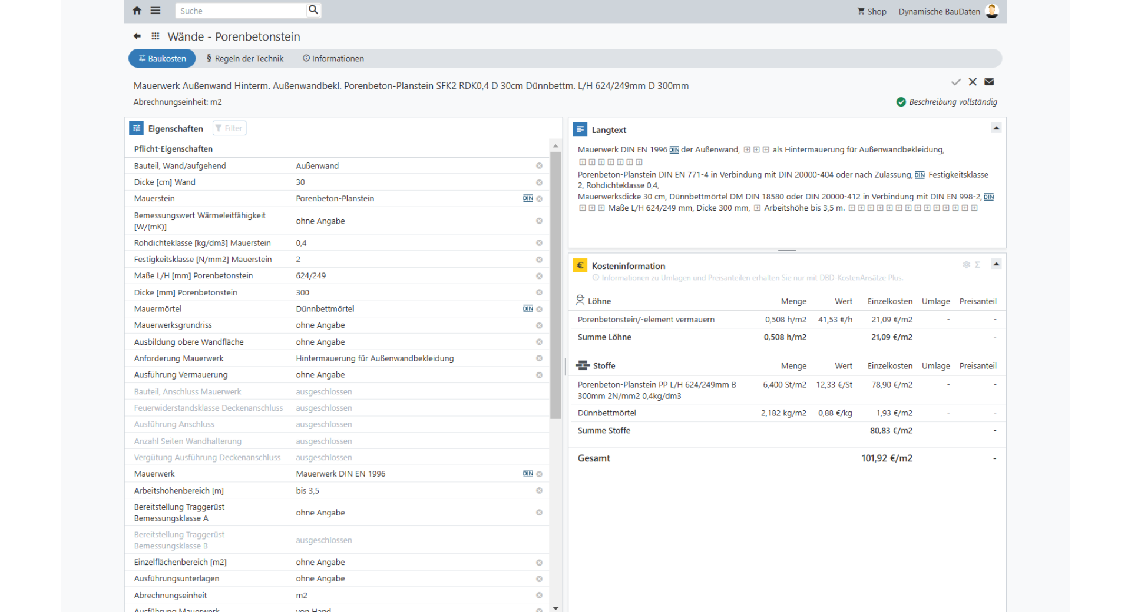Viewport: 1131px width, 612px height.
Task: Open the cost settings gear icon
Action: point(966,265)
